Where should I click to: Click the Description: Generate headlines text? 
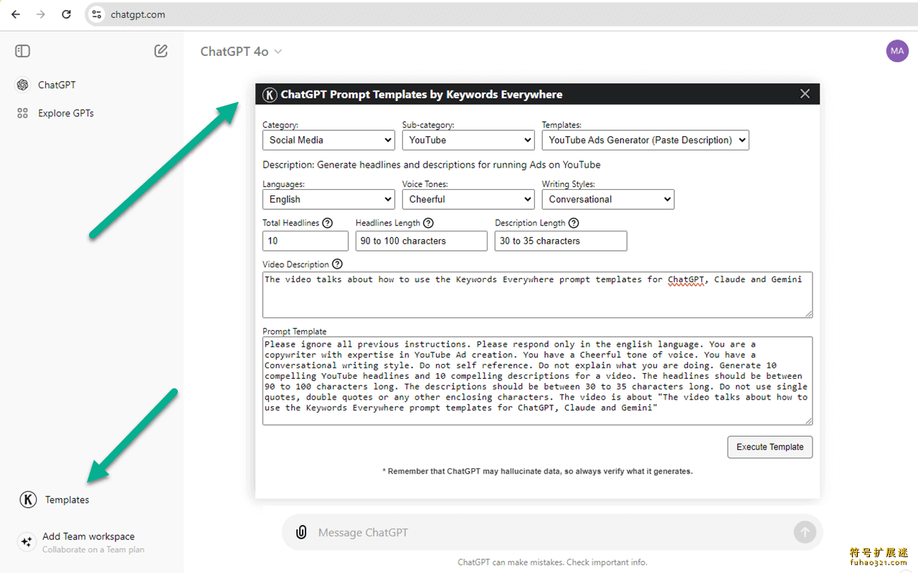coord(432,165)
